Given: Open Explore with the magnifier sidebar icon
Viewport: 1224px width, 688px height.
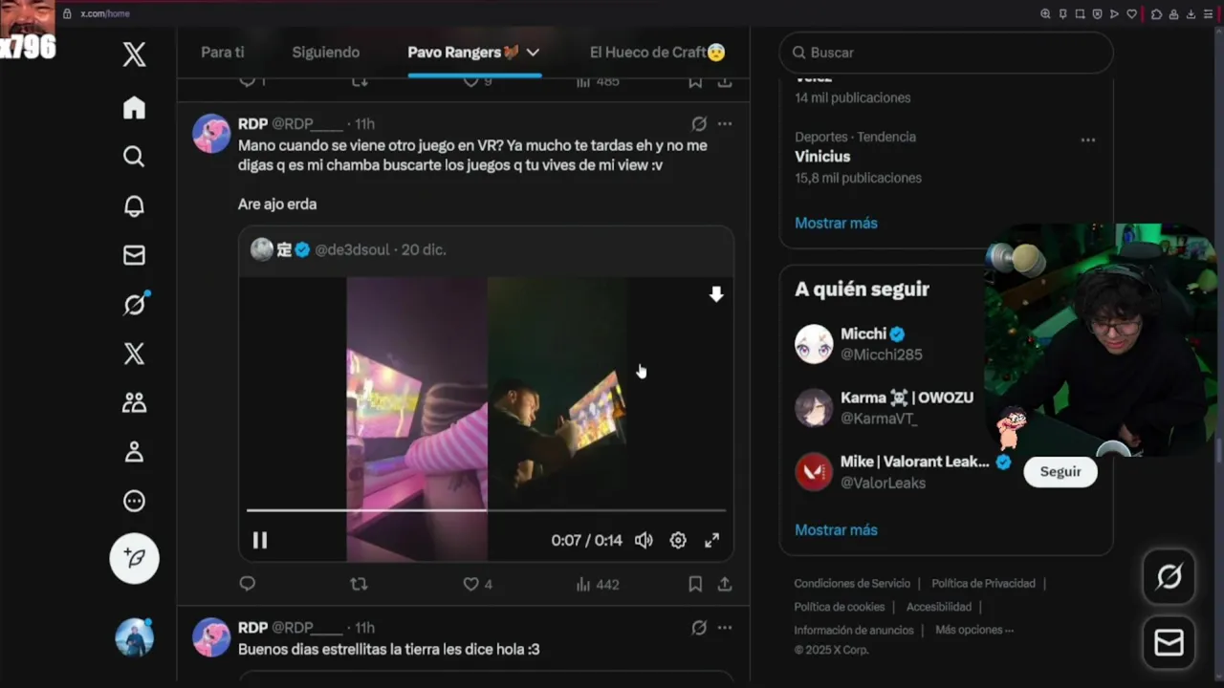Looking at the screenshot, I should pyautogui.click(x=134, y=157).
